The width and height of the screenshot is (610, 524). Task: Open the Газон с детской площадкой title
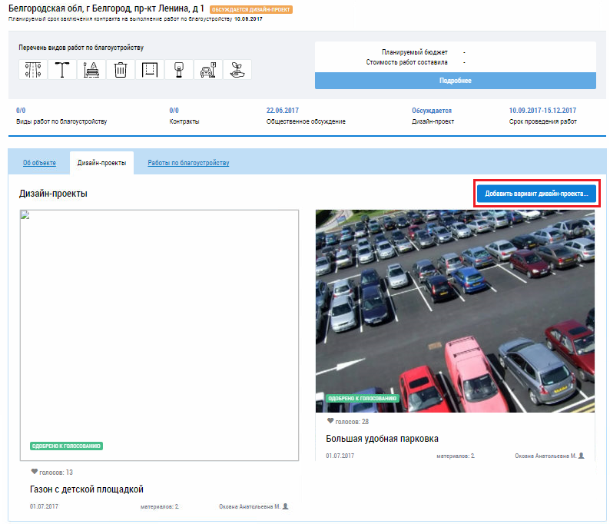click(87, 489)
